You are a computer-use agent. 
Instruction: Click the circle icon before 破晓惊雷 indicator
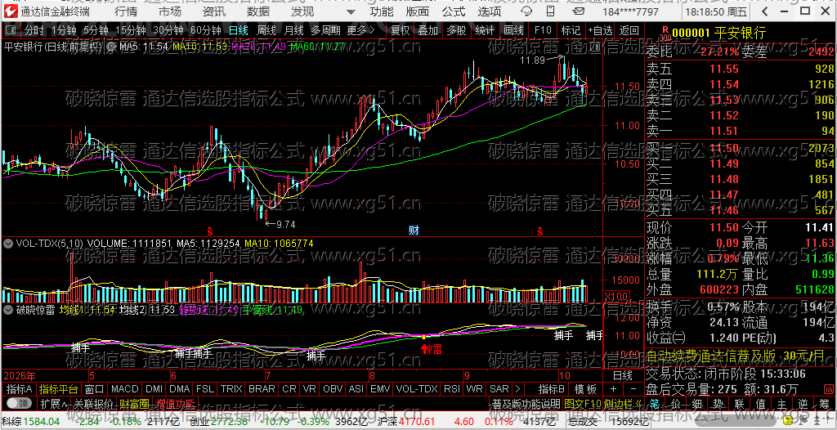8,309
